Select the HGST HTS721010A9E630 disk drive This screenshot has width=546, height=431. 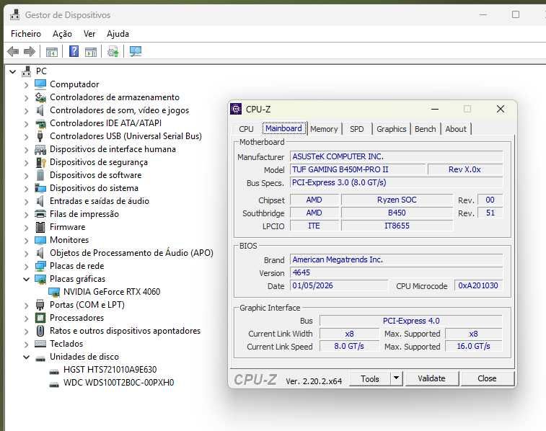pos(110,370)
